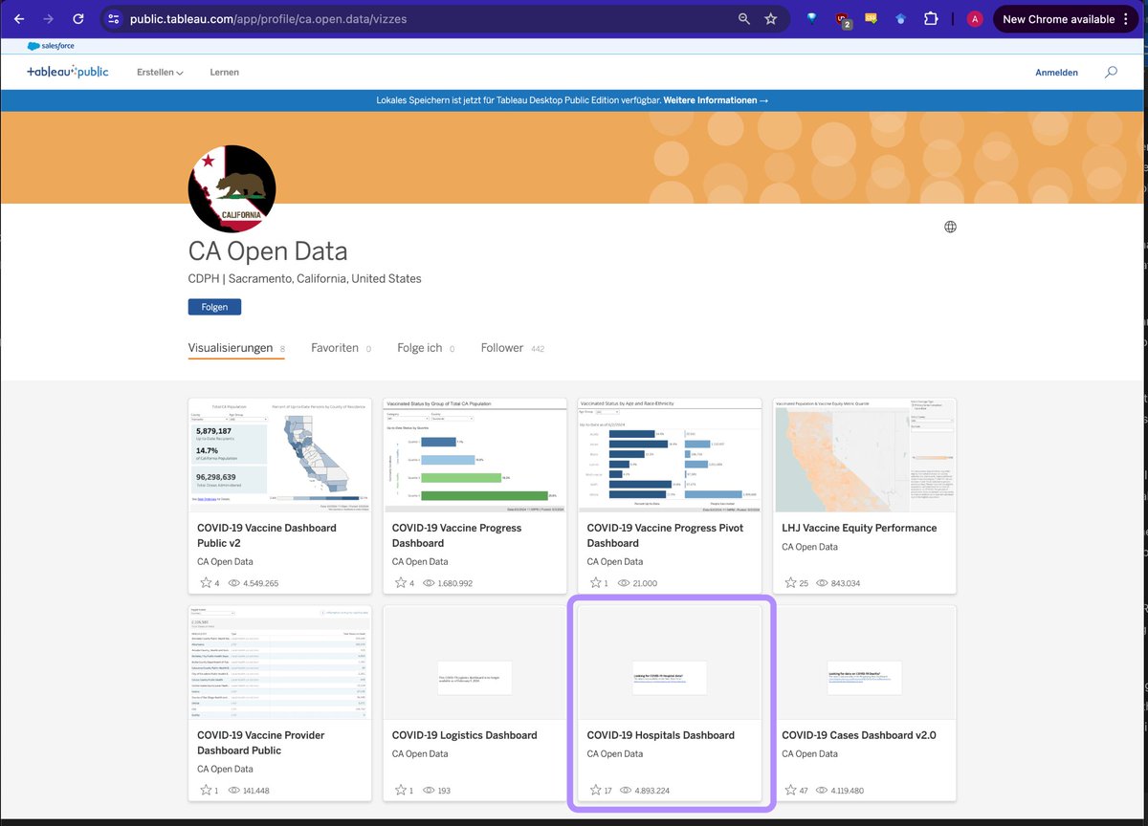Open COVID-19 Hospitals Dashboard thumbnail

[670, 663]
